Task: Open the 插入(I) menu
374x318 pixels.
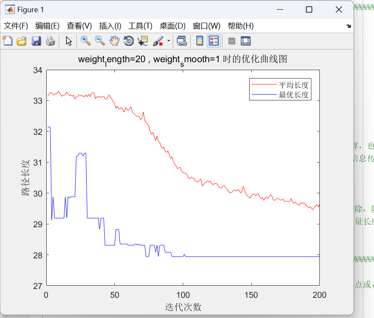Action: pyautogui.click(x=110, y=26)
